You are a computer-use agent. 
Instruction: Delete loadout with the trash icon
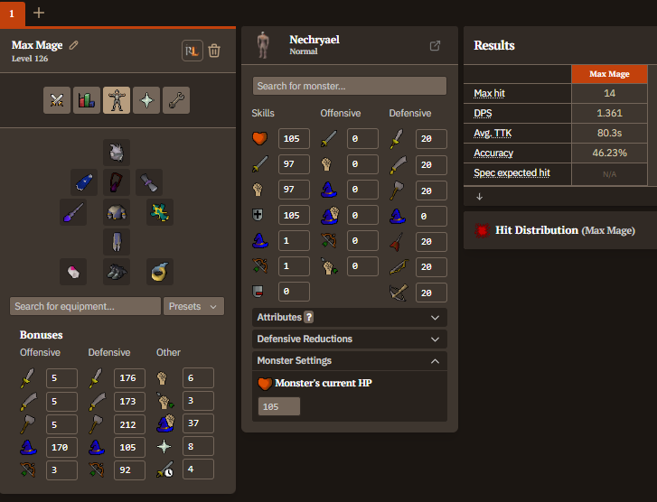214,51
